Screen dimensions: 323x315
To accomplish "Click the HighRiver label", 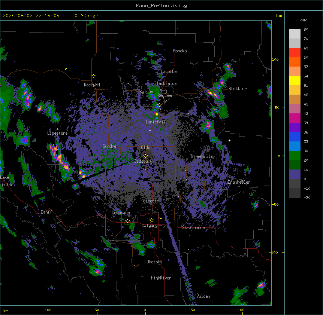I will coord(161,278).
